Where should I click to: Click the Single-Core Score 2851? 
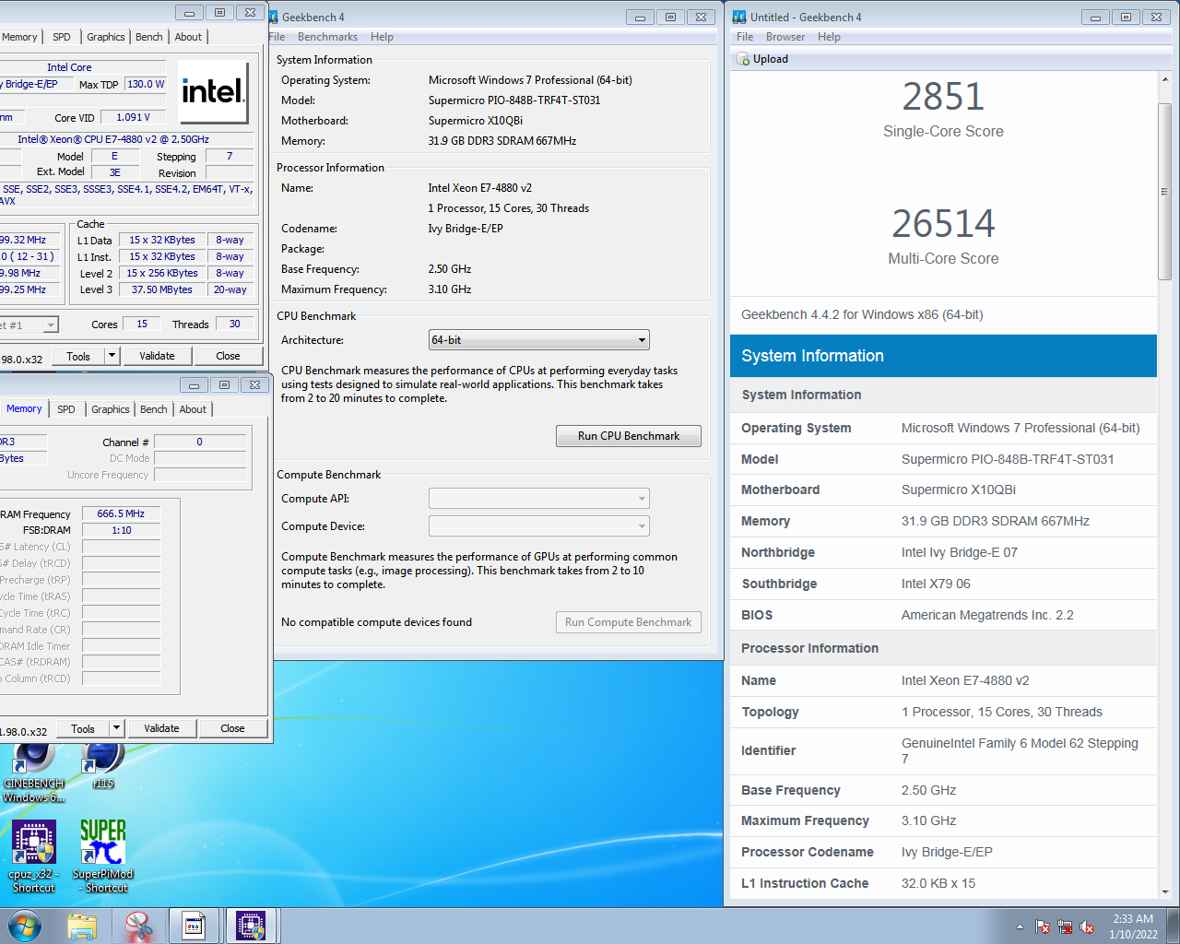click(x=943, y=97)
